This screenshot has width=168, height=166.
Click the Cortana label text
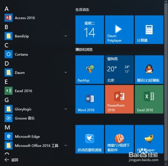point(21,54)
